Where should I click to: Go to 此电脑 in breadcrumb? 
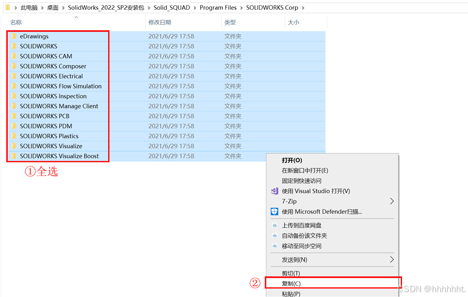click(x=29, y=8)
